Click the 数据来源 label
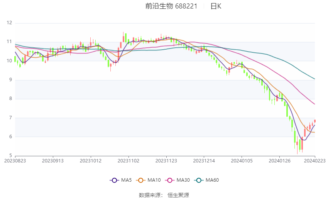The image size is (328, 199). point(150,195)
